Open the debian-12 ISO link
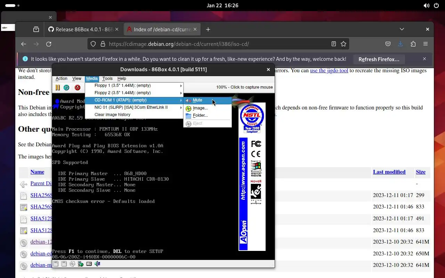This screenshot has width=445, height=278. (41, 242)
